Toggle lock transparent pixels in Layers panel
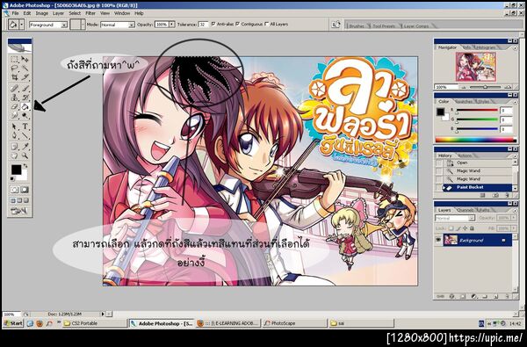The height and width of the screenshot is (347, 527). pos(452,228)
